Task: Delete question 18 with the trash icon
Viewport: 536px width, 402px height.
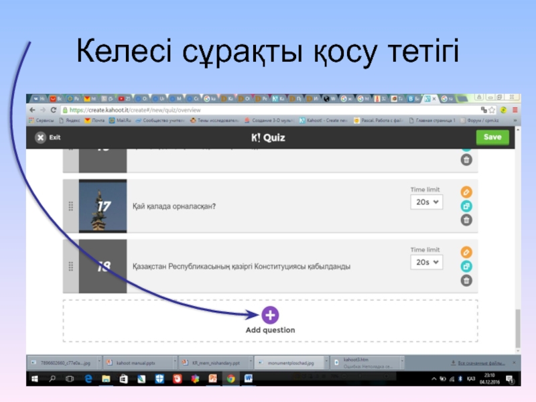Action: click(x=466, y=280)
